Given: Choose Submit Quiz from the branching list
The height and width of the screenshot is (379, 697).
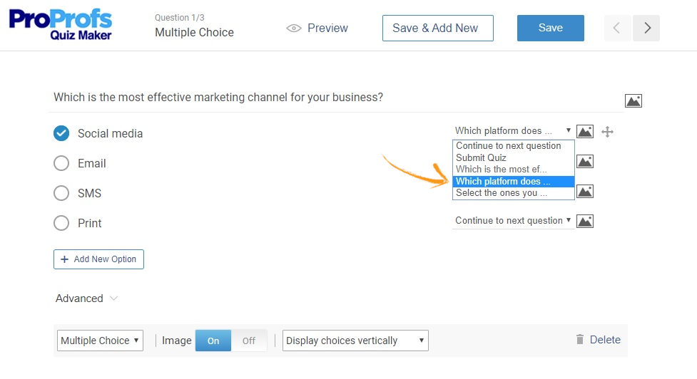Looking at the screenshot, I should [x=481, y=157].
